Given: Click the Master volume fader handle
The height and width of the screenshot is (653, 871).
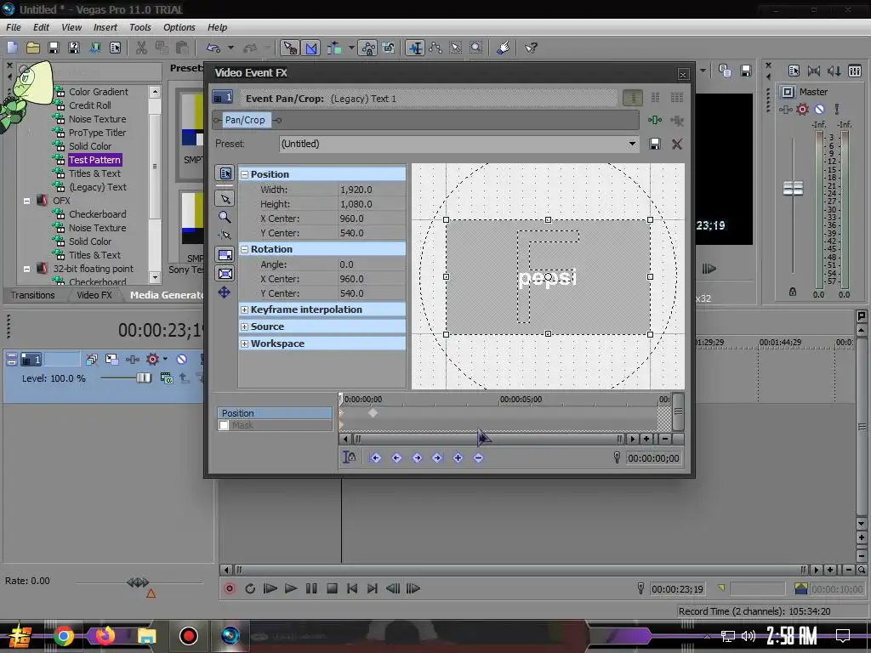Looking at the screenshot, I should pos(793,188).
